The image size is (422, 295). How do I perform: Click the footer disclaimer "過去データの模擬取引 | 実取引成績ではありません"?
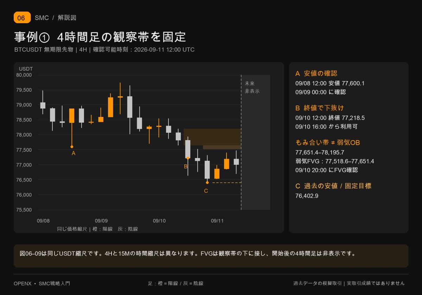(x=349, y=283)
